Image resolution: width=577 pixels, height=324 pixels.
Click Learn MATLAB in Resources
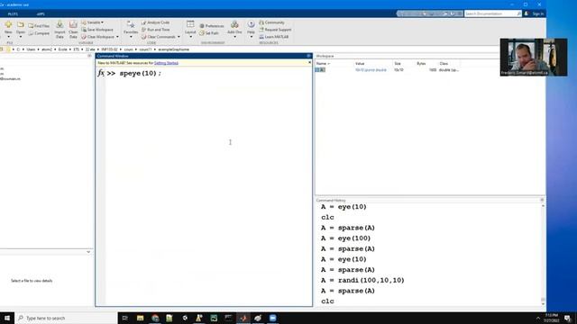click(274, 37)
